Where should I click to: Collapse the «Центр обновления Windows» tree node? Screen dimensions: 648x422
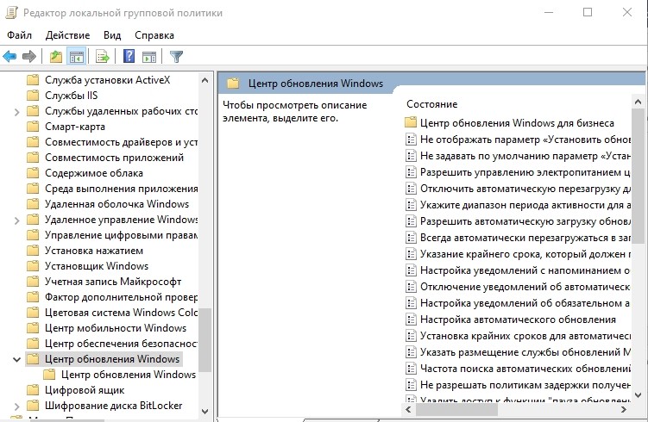click(x=16, y=359)
